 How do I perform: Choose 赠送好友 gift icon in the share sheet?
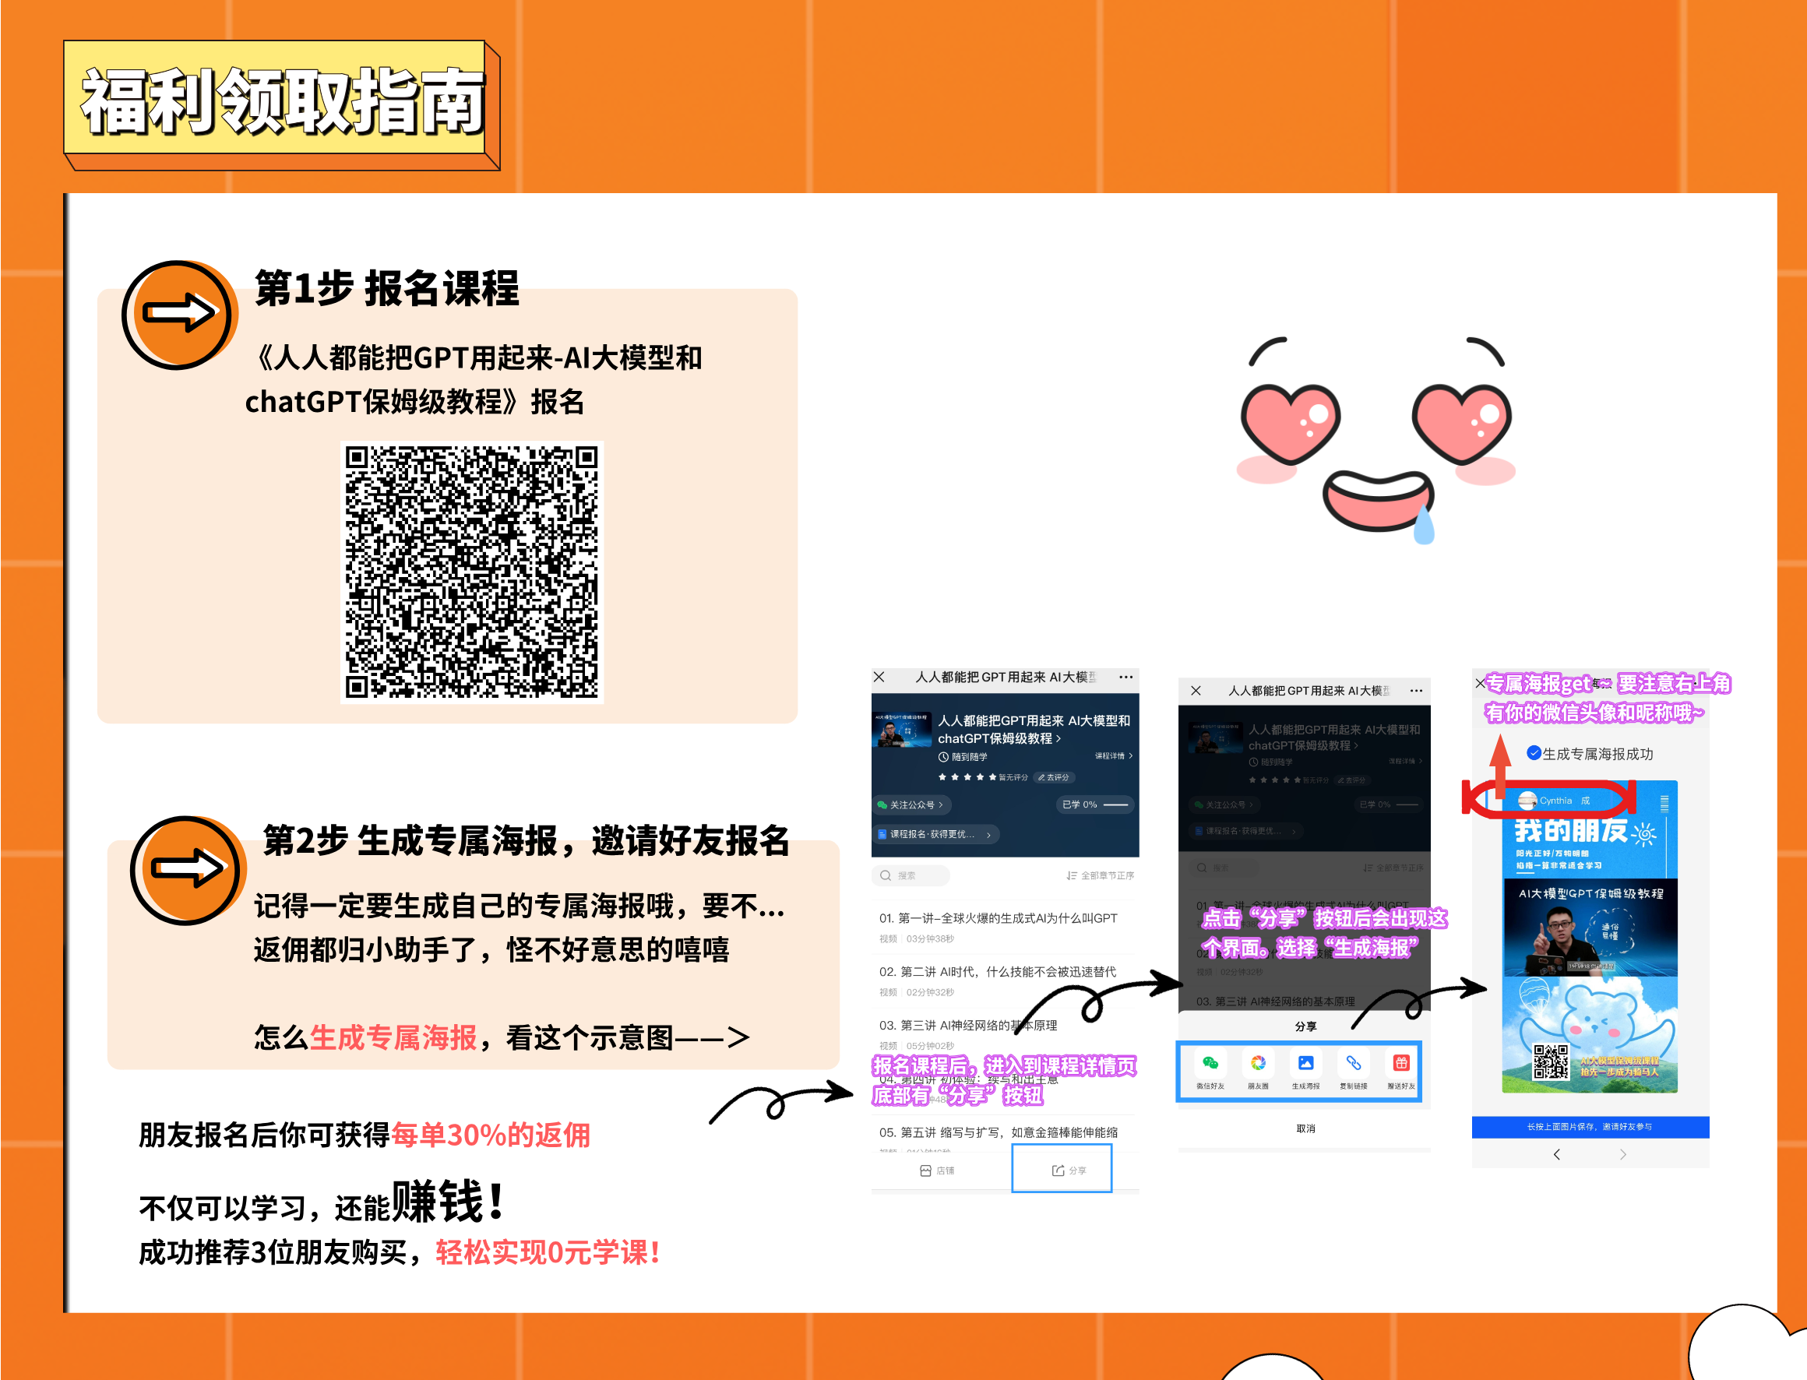tap(1401, 1070)
